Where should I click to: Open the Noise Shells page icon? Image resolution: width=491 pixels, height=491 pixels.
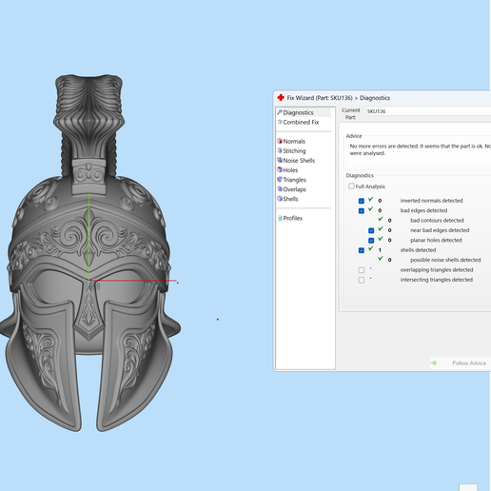(x=280, y=160)
